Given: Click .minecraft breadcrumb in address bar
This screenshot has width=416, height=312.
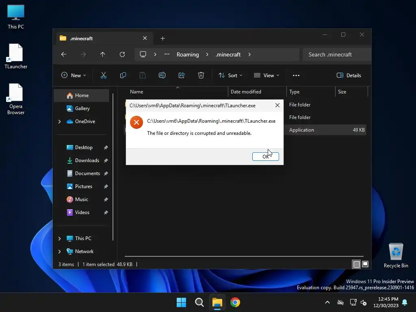Looking at the screenshot, I should click(x=228, y=54).
